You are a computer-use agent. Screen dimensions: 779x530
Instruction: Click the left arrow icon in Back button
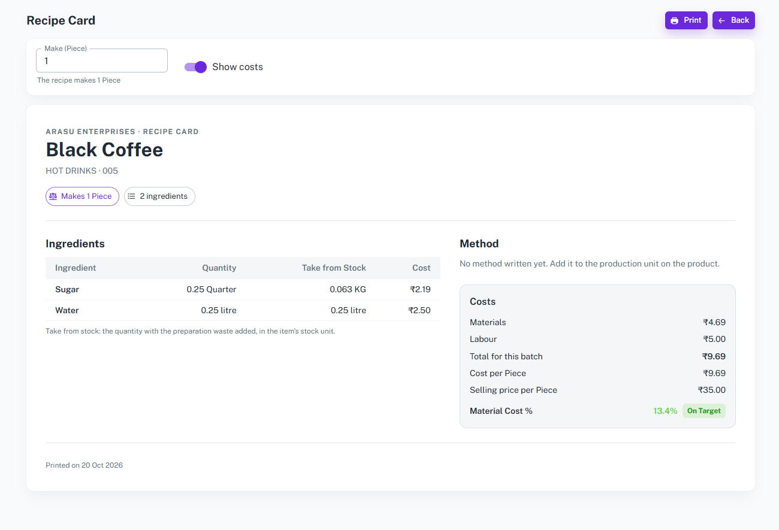[721, 20]
